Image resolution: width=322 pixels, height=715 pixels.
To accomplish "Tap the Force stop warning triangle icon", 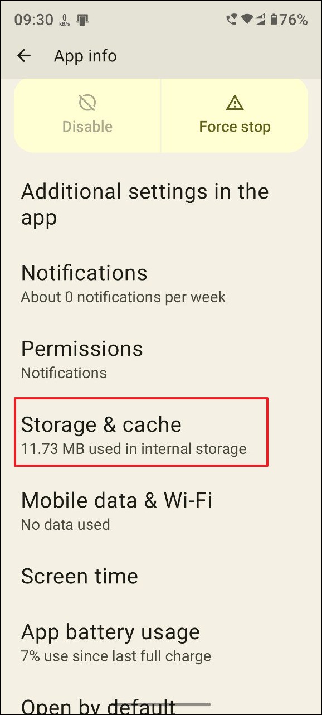I will tap(235, 103).
